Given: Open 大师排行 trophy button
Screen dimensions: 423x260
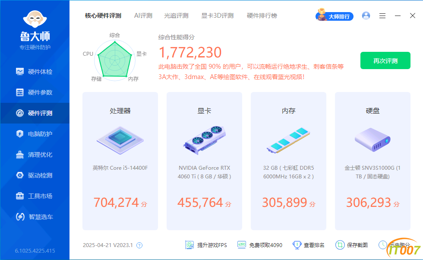Looking at the screenshot, I should tap(335, 15).
